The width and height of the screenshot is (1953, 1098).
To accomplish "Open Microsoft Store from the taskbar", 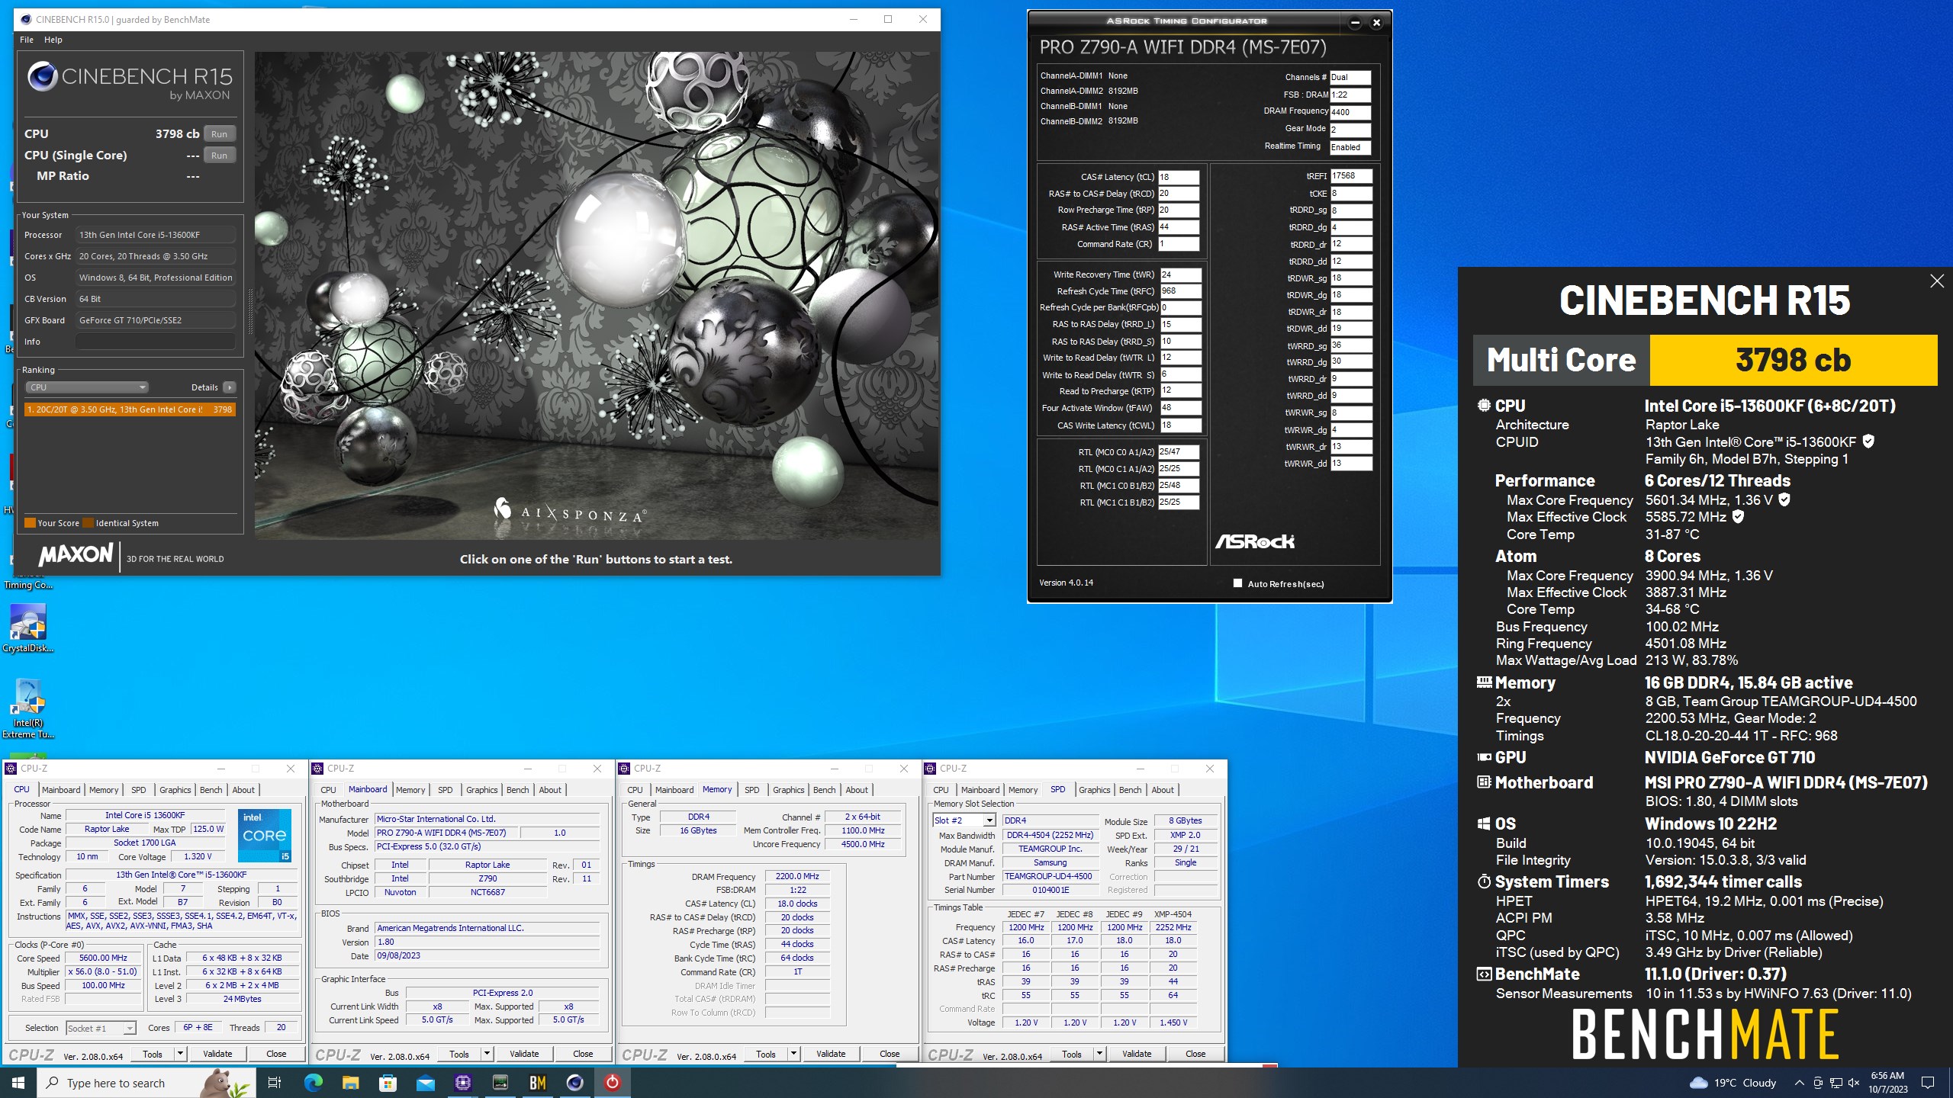I will 388,1083.
